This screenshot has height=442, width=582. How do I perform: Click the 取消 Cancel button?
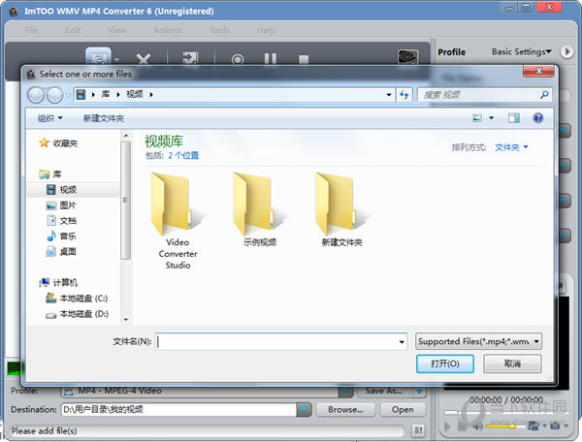pos(512,363)
